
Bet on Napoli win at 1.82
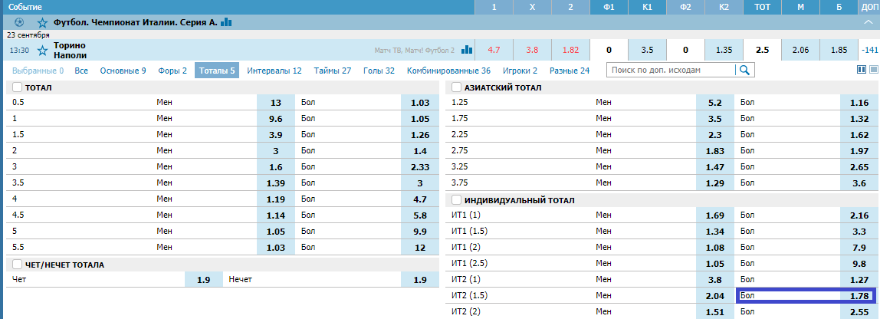(x=571, y=50)
